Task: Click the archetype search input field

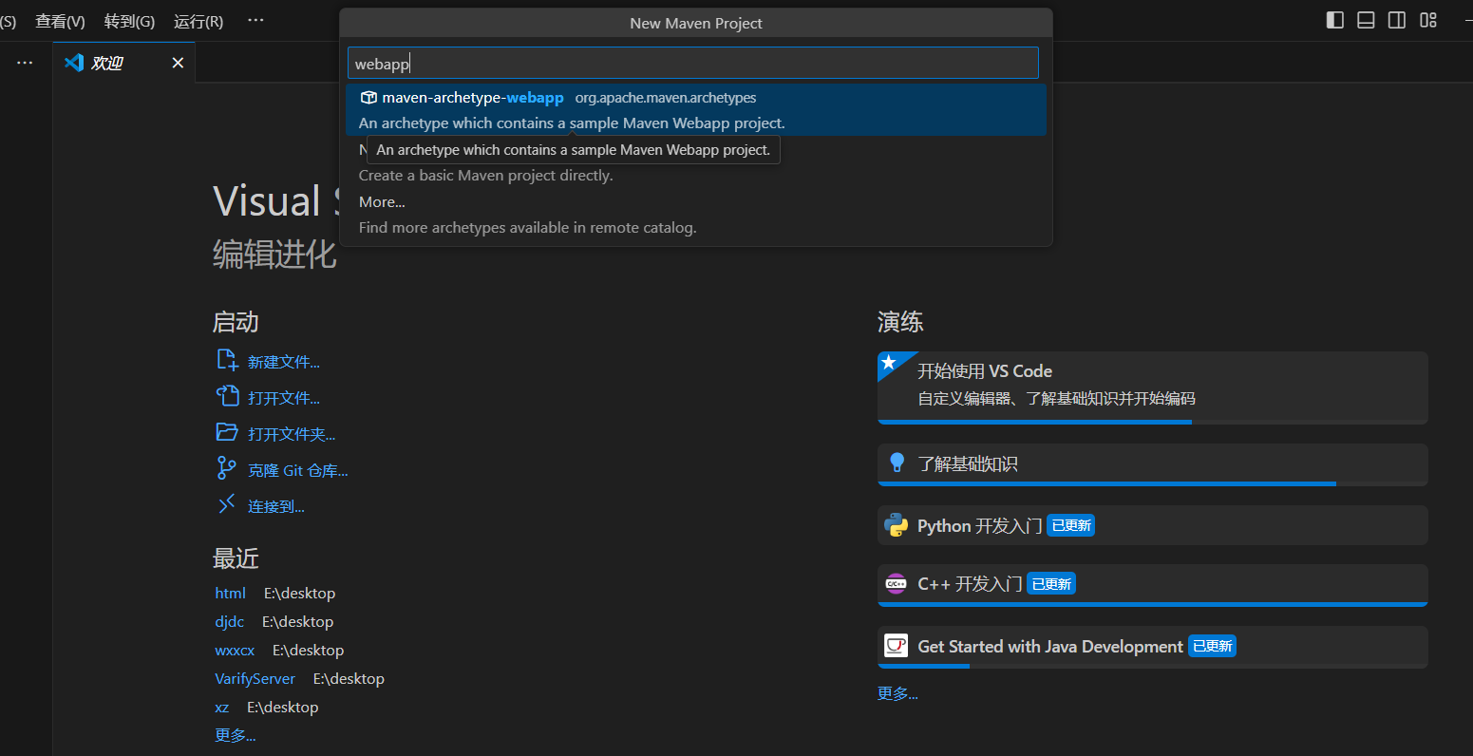Action: pyautogui.click(x=693, y=64)
